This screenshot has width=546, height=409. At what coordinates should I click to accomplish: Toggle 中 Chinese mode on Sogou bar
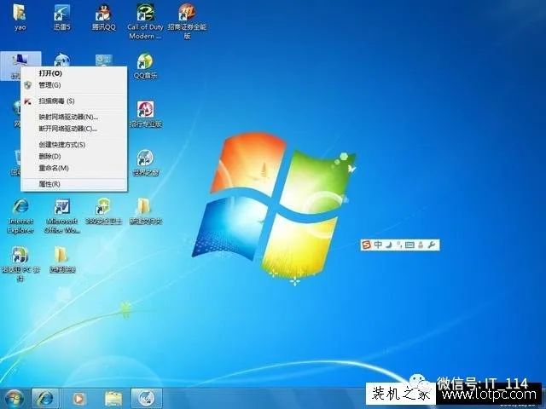(x=378, y=245)
